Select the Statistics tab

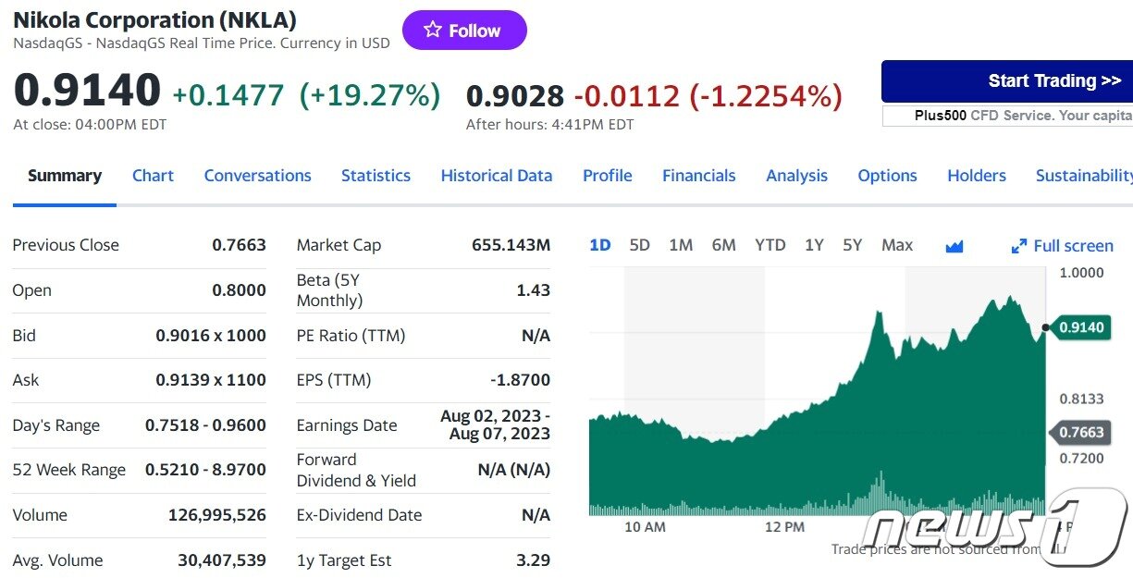pyautogui.click(x=376, y=176)
